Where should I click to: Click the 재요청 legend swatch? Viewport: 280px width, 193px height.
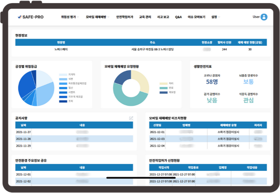pos(164,92)
